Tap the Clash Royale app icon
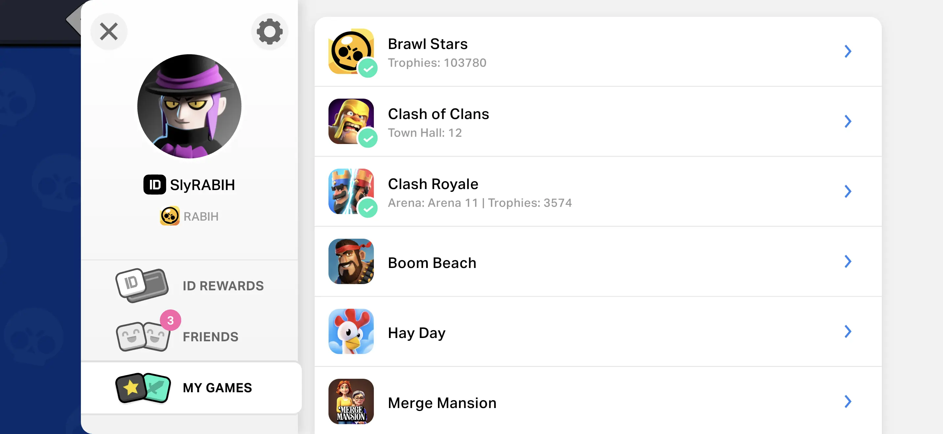943x434 pixels. click(351, 191)
